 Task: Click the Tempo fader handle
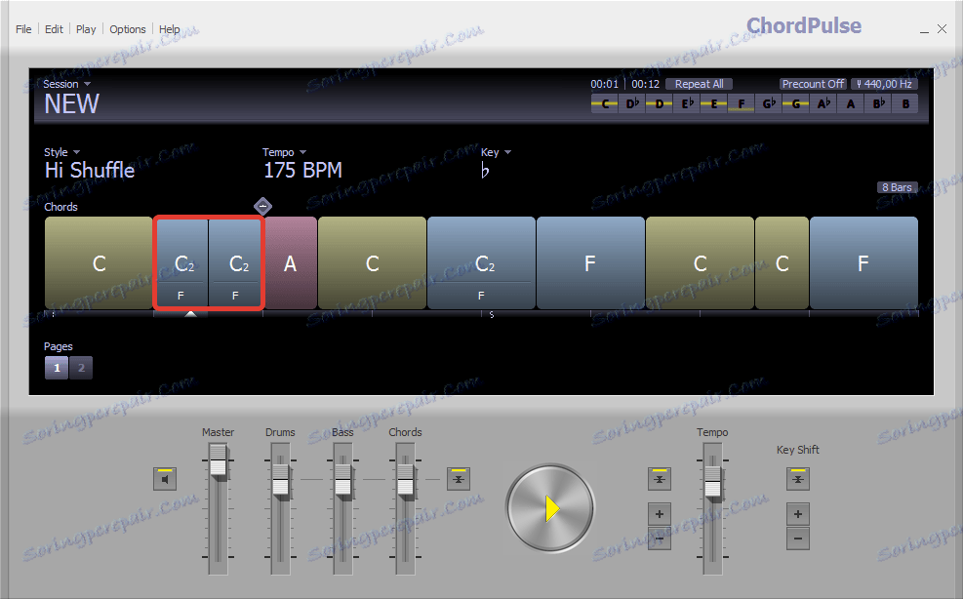[712, 482]
